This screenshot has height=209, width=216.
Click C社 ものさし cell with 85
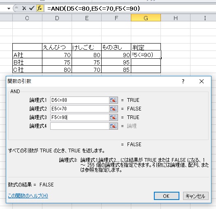point(116,69)
